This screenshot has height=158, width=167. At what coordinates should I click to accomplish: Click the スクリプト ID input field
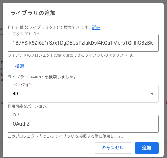pyautogui.click(x=83, y=43)
